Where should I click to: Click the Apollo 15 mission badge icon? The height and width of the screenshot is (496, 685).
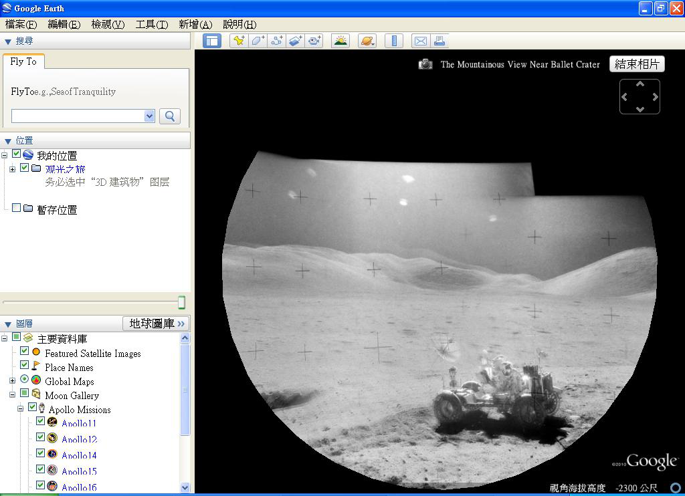52,470
